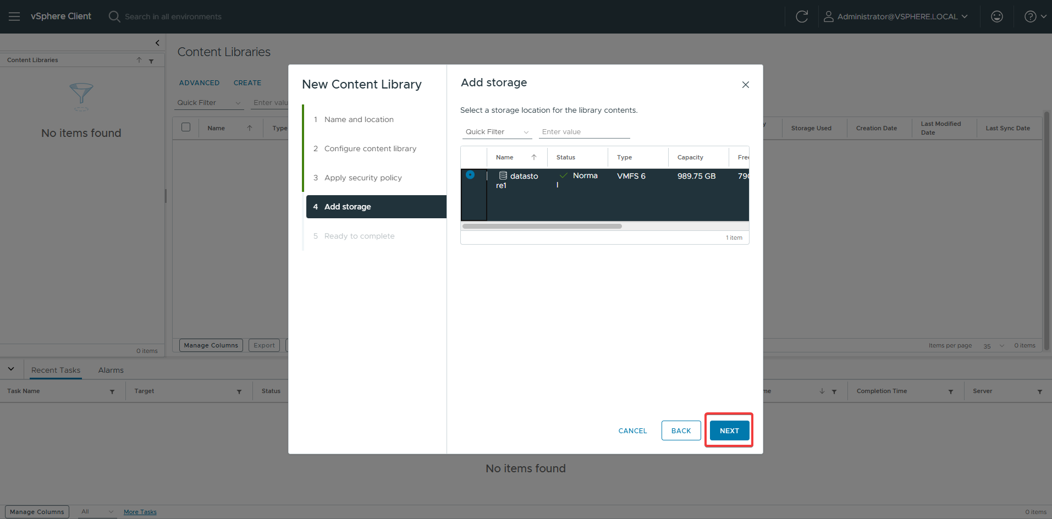
Task: Click the Creation Date column header
Action: (876, 128)
